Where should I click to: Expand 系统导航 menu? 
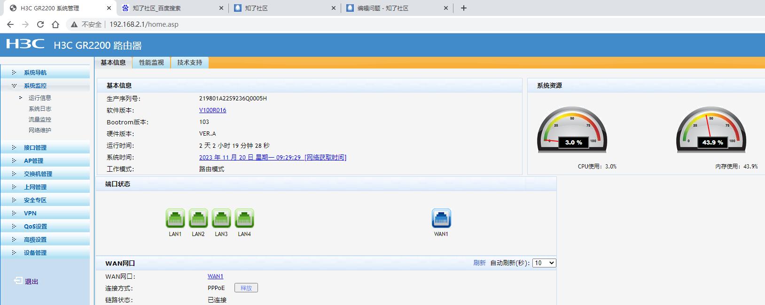[45, 72]
